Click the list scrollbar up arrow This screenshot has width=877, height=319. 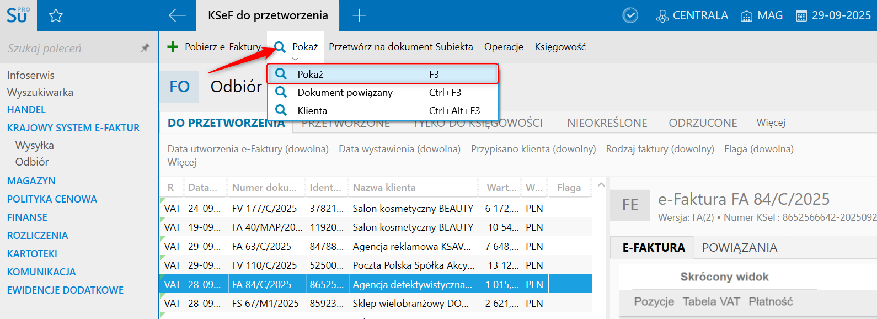pos(601,185)
